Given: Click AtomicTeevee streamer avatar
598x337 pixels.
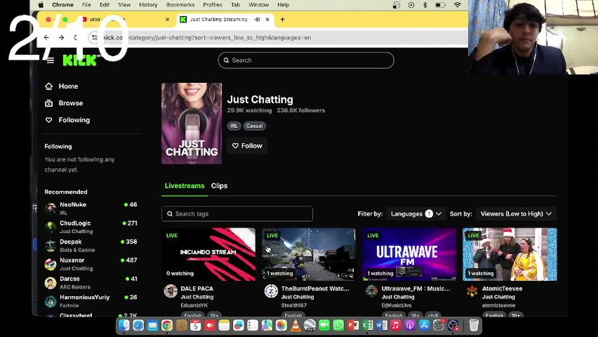Looking at the screenshot, I should click(472, 291).
